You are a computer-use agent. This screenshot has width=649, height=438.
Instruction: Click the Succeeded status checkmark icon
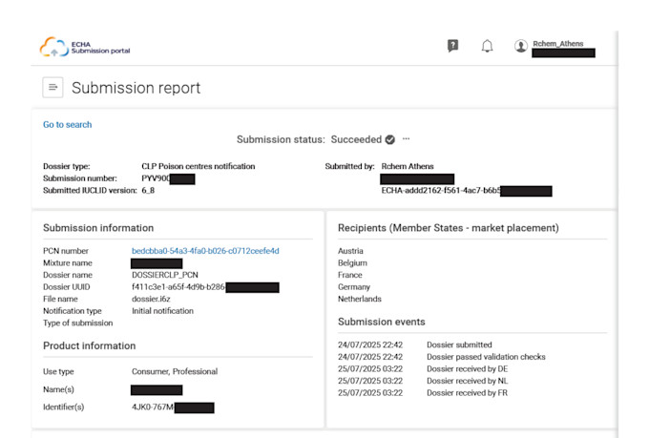click(x=390, y=139)
